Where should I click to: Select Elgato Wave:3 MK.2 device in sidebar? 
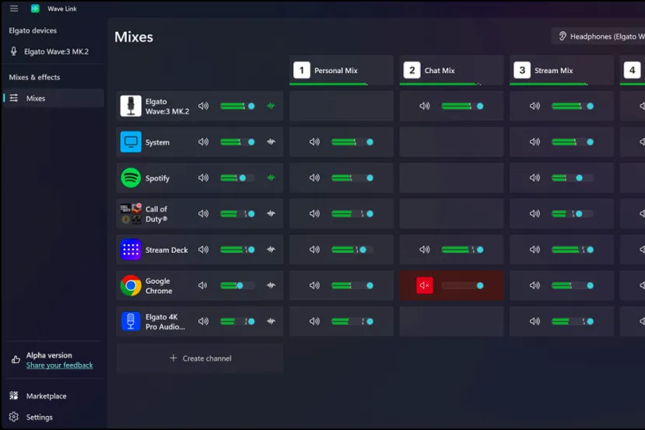click(53, 51)
